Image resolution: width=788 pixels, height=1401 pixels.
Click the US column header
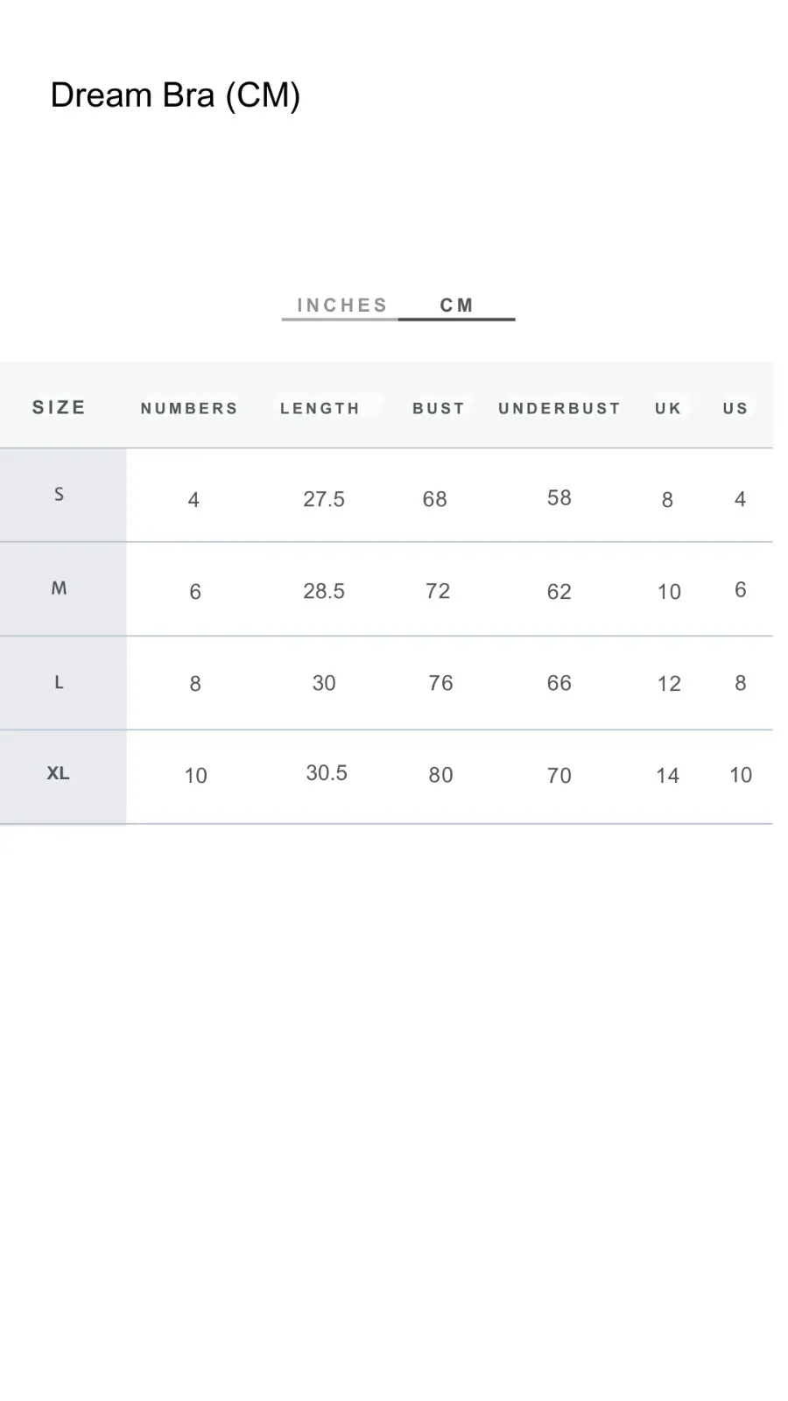735,408
